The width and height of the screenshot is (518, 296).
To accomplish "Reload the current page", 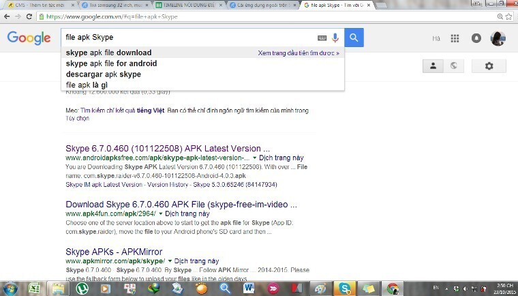I will [29, 16].
